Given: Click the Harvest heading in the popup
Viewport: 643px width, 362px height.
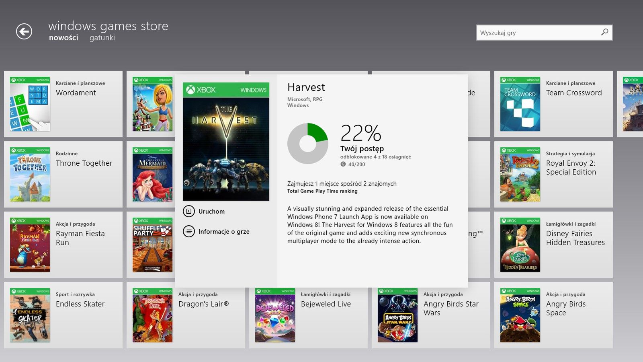Looking at the screenshot, I should pos(306,87).
